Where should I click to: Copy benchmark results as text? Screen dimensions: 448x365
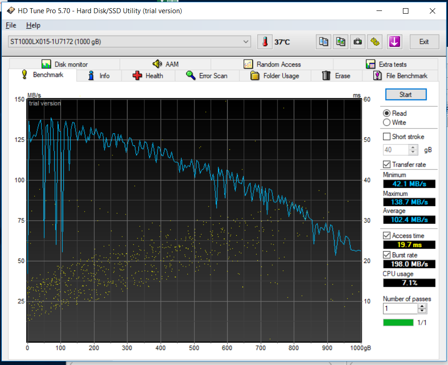(324, 41)
